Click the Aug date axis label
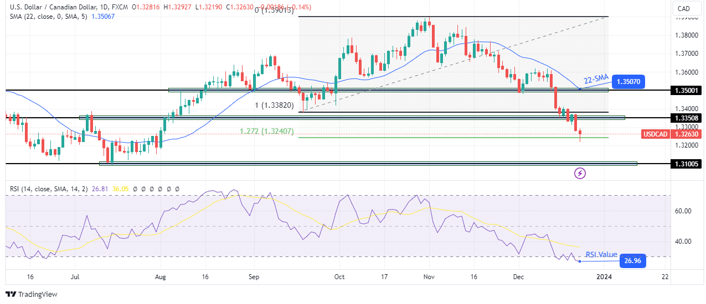The image size is (706, 304). coord(161,276)
